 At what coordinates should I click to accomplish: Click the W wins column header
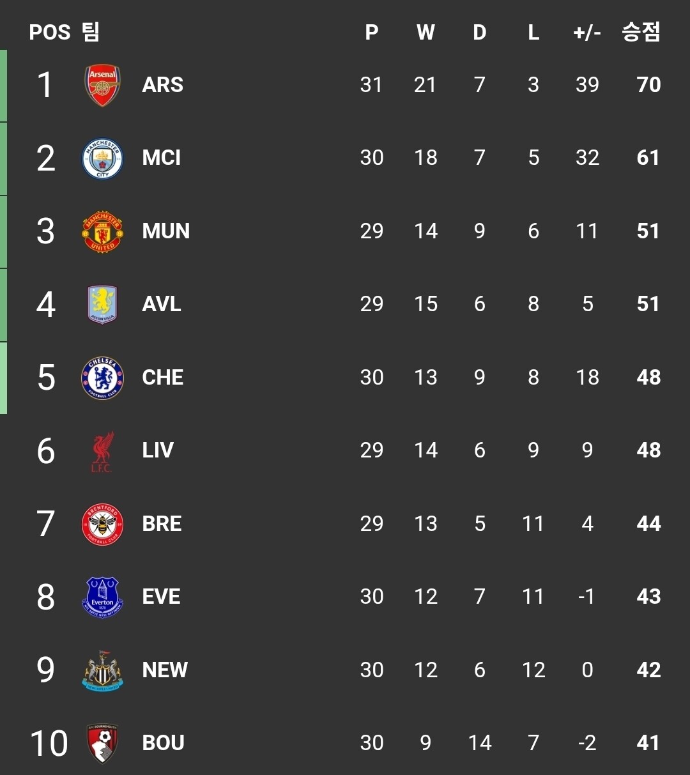pyautogui.click(x=425, y=33)
